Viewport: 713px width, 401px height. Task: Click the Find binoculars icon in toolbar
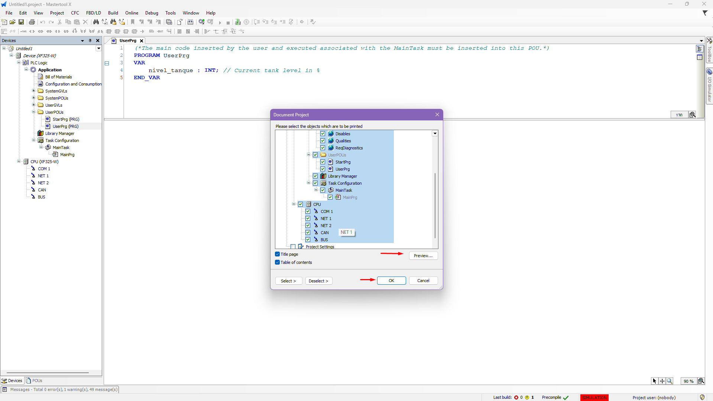96,22
